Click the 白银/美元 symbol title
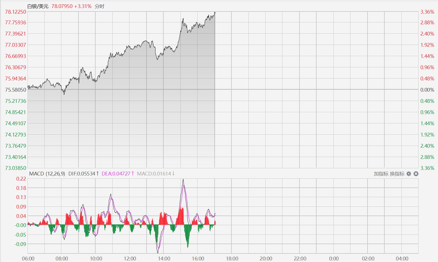Viewport: 438px width, 262px height. pos(38,6)
